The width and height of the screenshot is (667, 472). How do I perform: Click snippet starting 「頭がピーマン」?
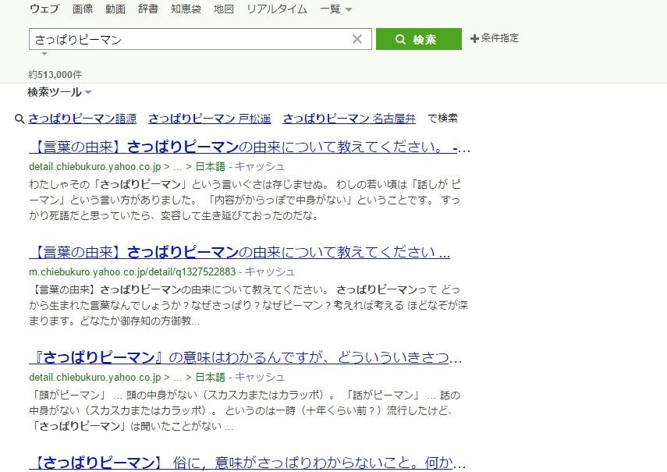click(x=245, y=411)
